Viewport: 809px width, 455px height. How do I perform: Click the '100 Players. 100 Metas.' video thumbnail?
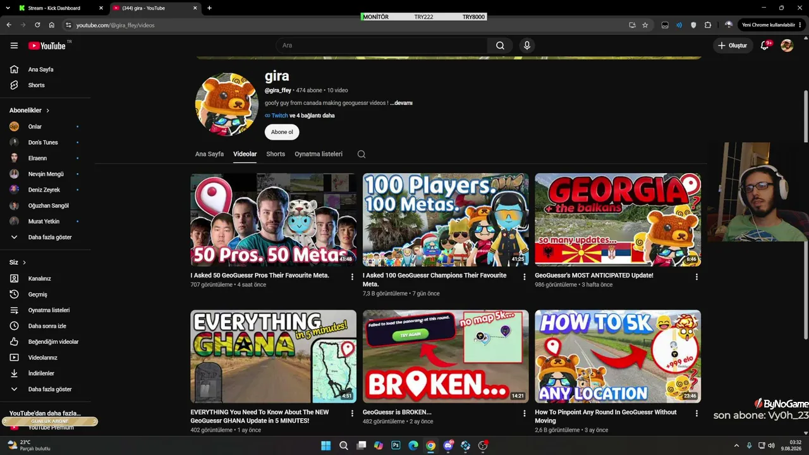pos(446,220)
